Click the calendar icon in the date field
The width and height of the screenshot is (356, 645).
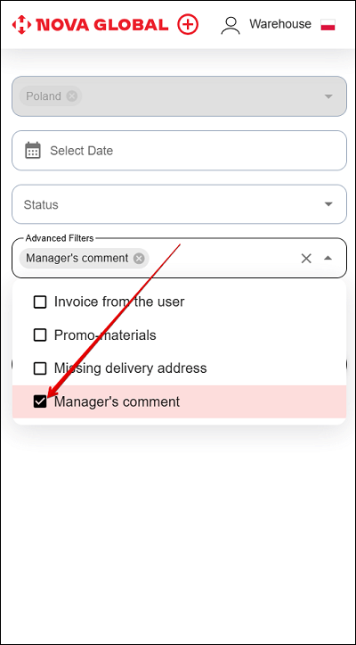tap(33, 150)
